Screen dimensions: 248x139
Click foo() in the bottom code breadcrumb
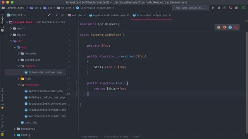click(x=138, y=137)
